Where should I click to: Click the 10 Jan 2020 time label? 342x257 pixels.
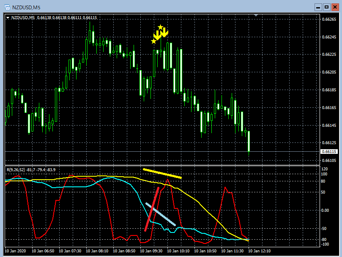15,251
